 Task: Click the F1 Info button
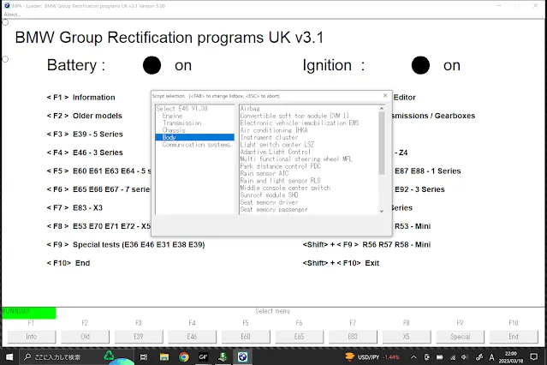pyautogui.click(x=32, y=337)
